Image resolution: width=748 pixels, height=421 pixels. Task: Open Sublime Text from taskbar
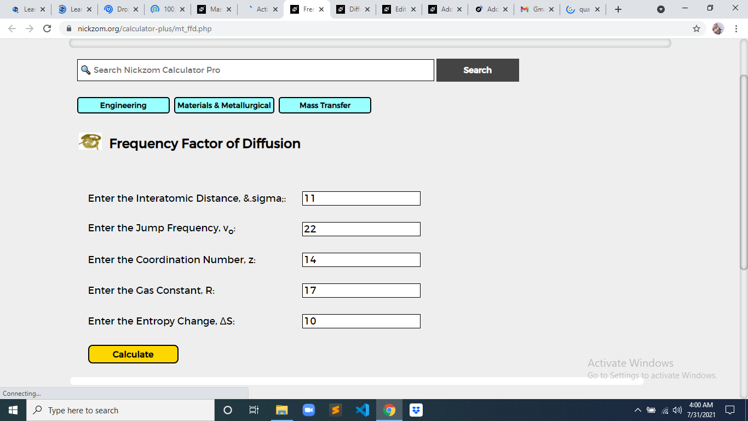coord(336,410)
